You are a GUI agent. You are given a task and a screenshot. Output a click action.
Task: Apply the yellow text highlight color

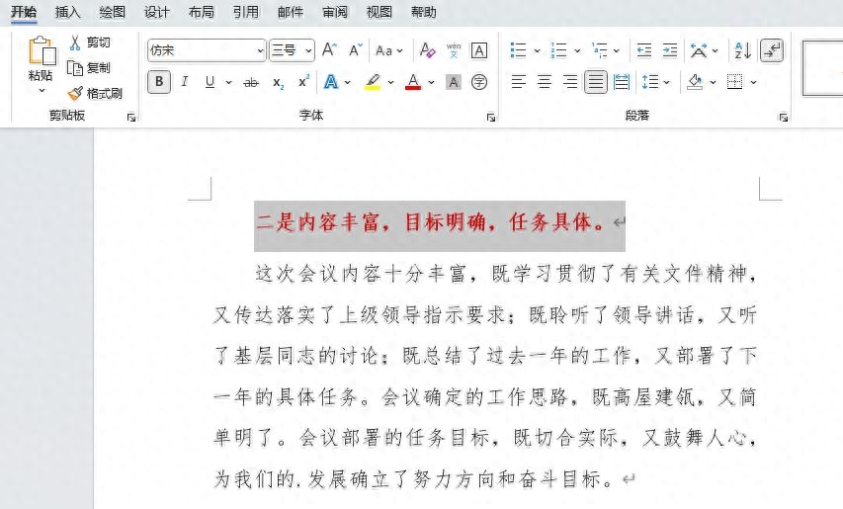pyautogui.click(x=373, y=82)
